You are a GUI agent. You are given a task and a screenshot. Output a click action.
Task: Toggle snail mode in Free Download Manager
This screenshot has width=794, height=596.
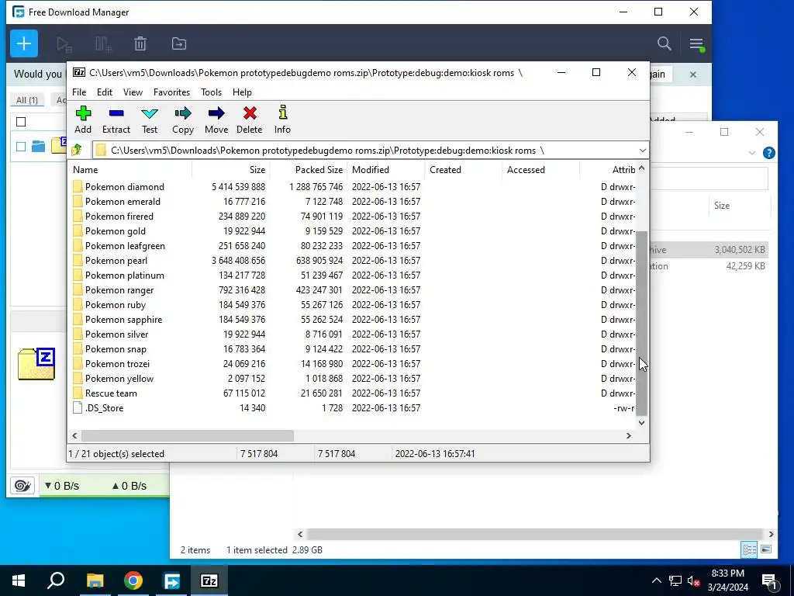(x=22, y=486)
